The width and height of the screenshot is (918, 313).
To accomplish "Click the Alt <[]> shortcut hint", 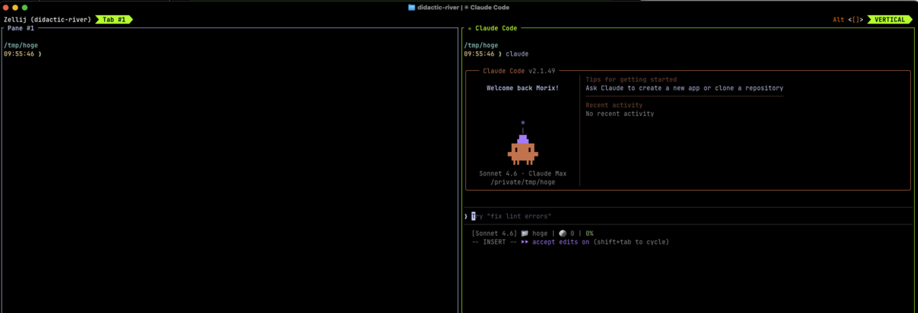I will click(848, 19).
